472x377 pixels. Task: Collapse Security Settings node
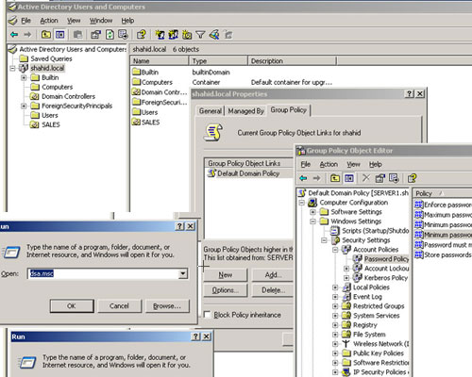[324, 240]
